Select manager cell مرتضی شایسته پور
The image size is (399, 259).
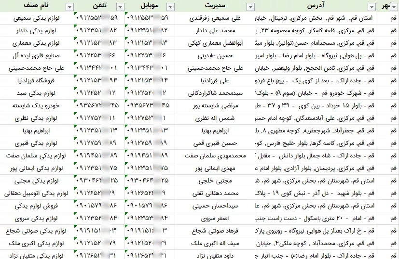(x=215, y=105)
